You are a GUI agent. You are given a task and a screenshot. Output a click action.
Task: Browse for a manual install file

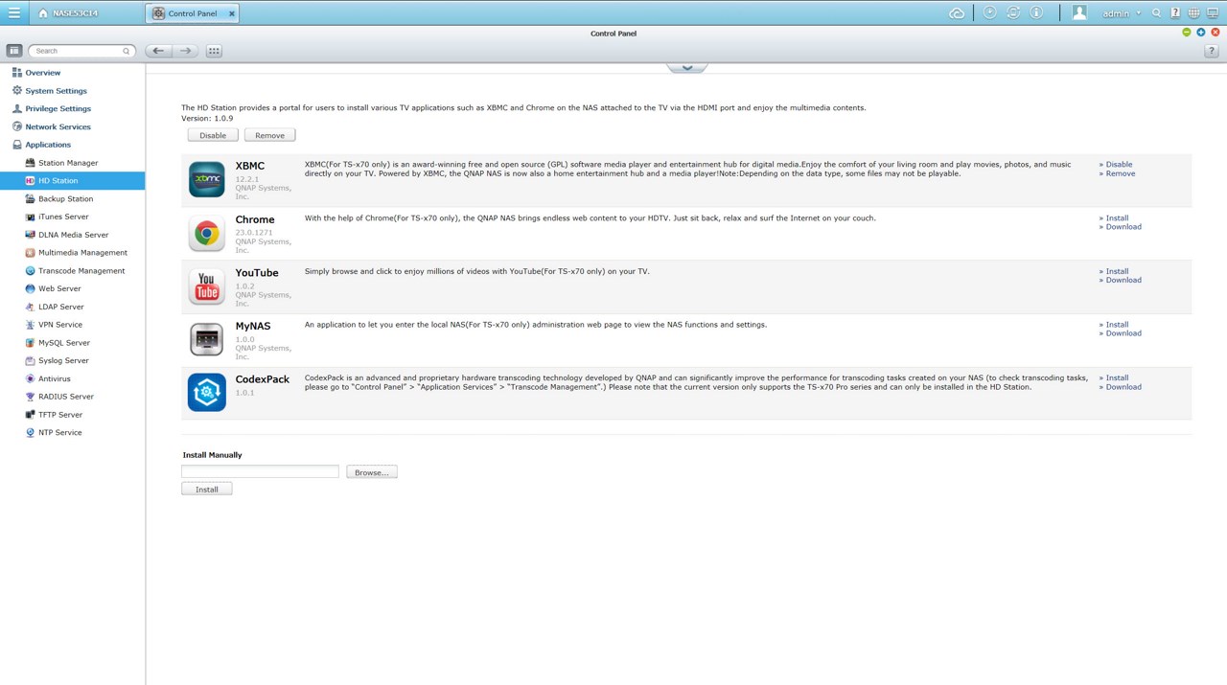click(371, 472)
